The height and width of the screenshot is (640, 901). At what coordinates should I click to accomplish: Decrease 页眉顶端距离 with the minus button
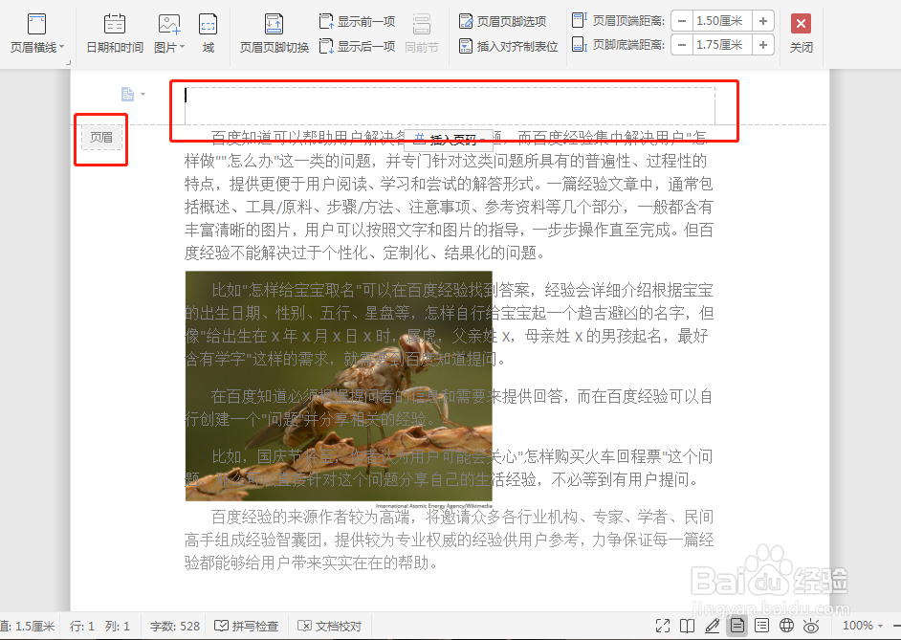682,21
